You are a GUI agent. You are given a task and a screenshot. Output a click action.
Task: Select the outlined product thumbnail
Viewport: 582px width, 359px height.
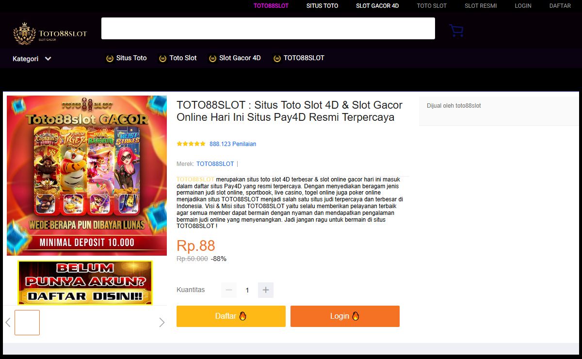click(x=27, y=323)
